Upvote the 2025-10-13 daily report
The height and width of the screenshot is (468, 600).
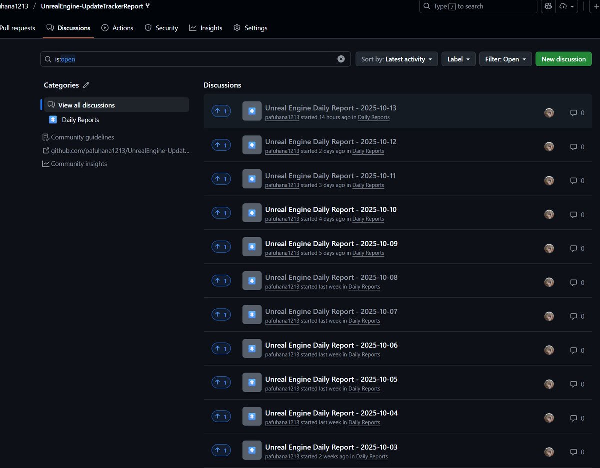pos(221,111)
